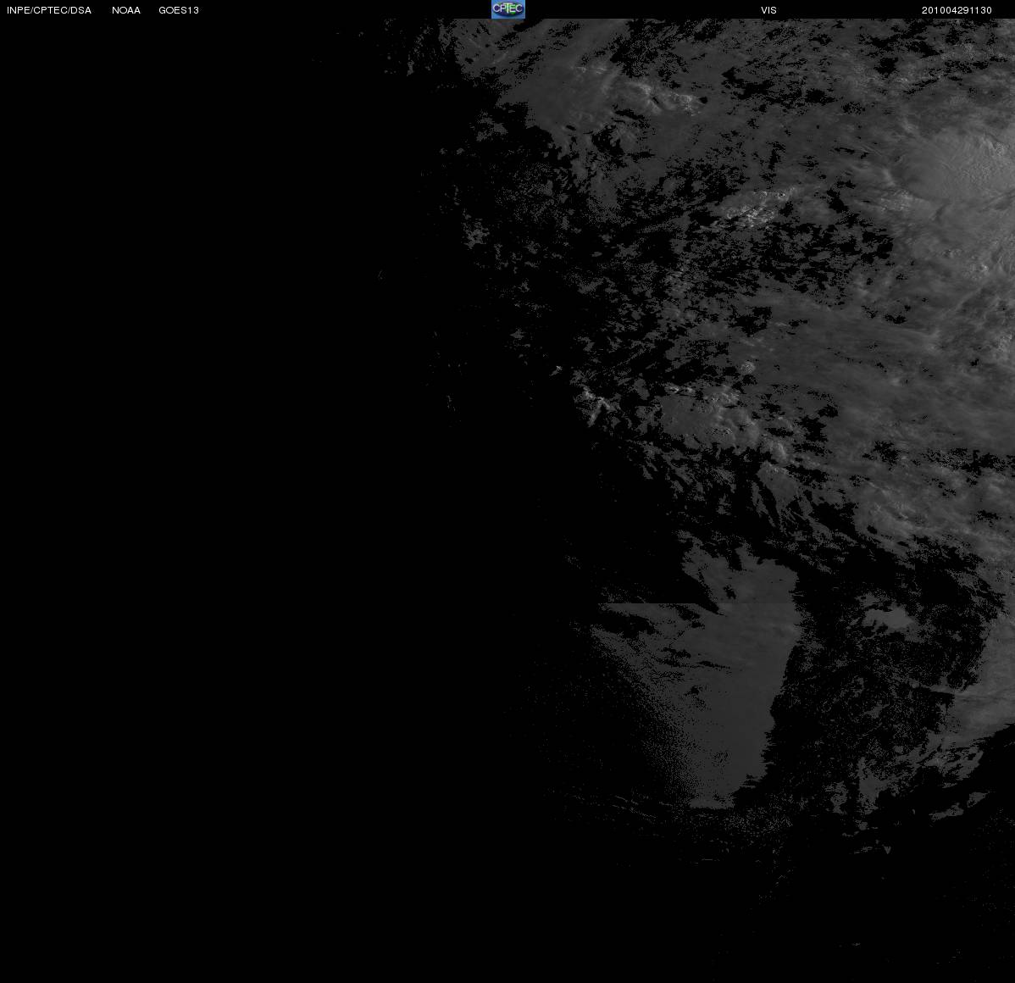Click the CPTEC logo in the header

pos(508,9)
